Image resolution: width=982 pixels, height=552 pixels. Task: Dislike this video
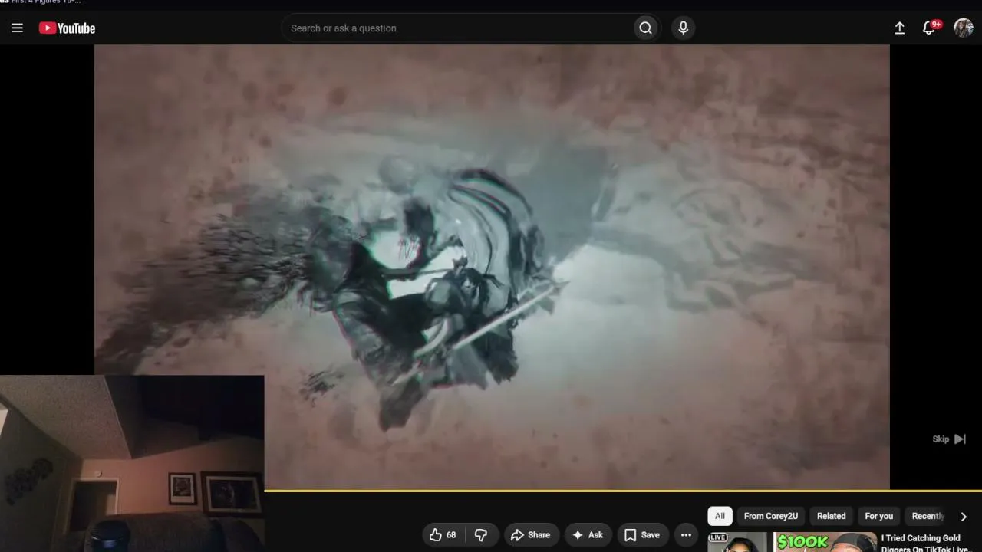[x=481, y=535]
